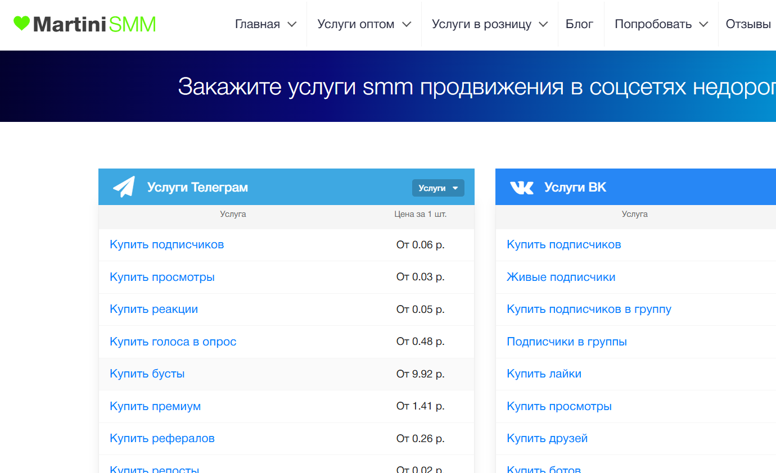The width and height of the screenshot is (776, 473).
Task: Click the price От 0.48 р.
Action: pyautogui.click(x=421, y=342)
